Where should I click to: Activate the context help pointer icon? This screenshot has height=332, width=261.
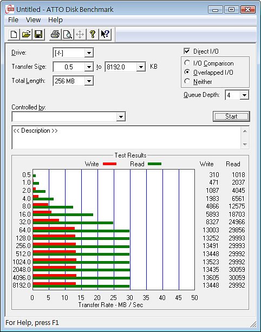[x=105, y=34]
